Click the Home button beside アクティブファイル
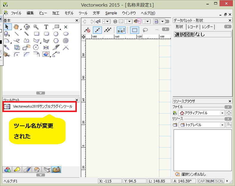This screenshot has width=235, height=186. 229,113
